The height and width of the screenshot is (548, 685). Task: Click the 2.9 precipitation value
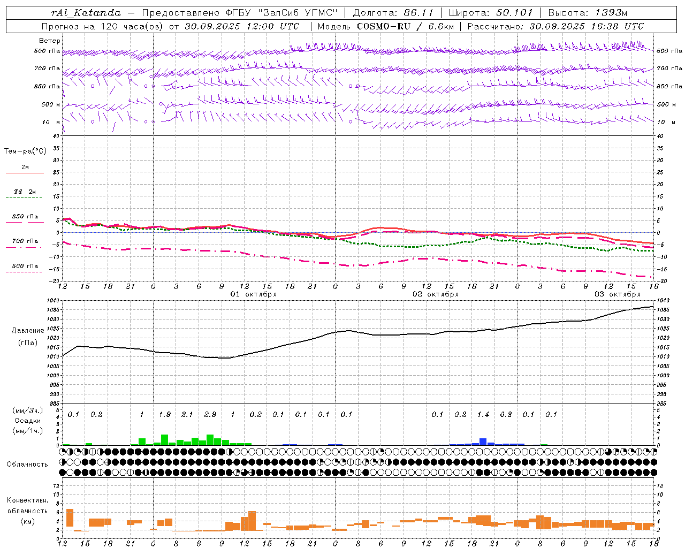tap(210, 415)
